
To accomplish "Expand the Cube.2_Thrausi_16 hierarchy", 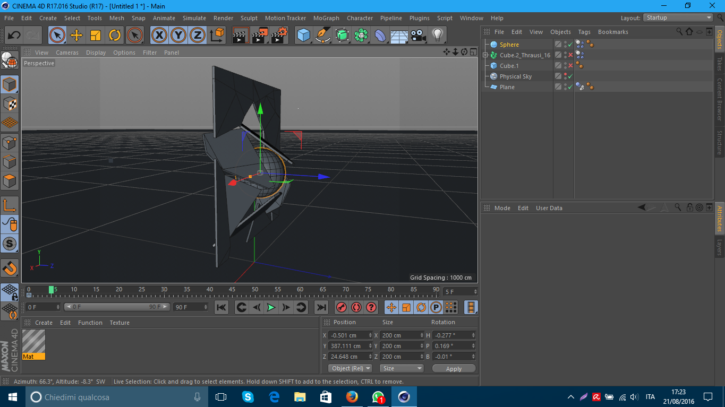I will click(x=485, y=55).
